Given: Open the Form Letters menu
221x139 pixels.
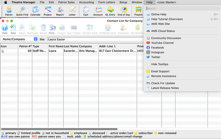Looking at the screenshot, I should point(107,2).
